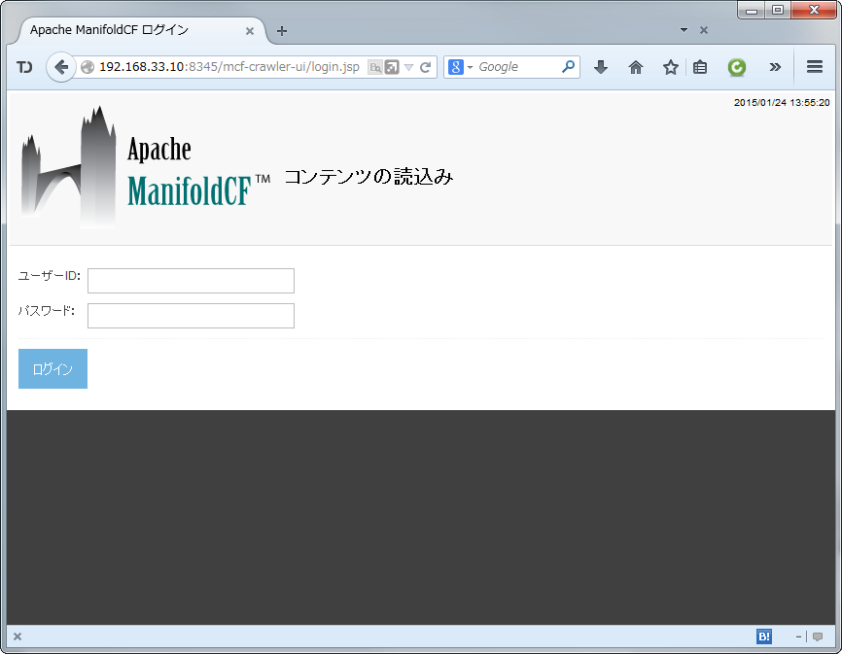Click the コンテンツの読込み heading text

point(368,177)
